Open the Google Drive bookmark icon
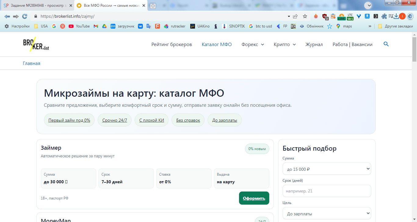 [x=104, y=26]
